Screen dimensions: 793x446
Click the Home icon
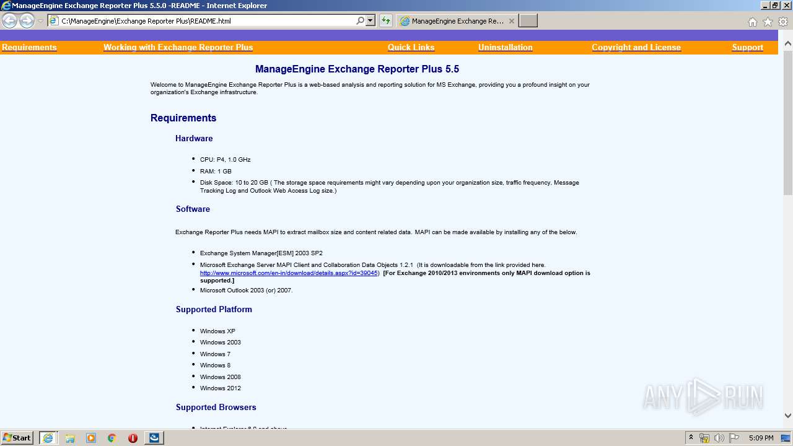tap(752, 22)
